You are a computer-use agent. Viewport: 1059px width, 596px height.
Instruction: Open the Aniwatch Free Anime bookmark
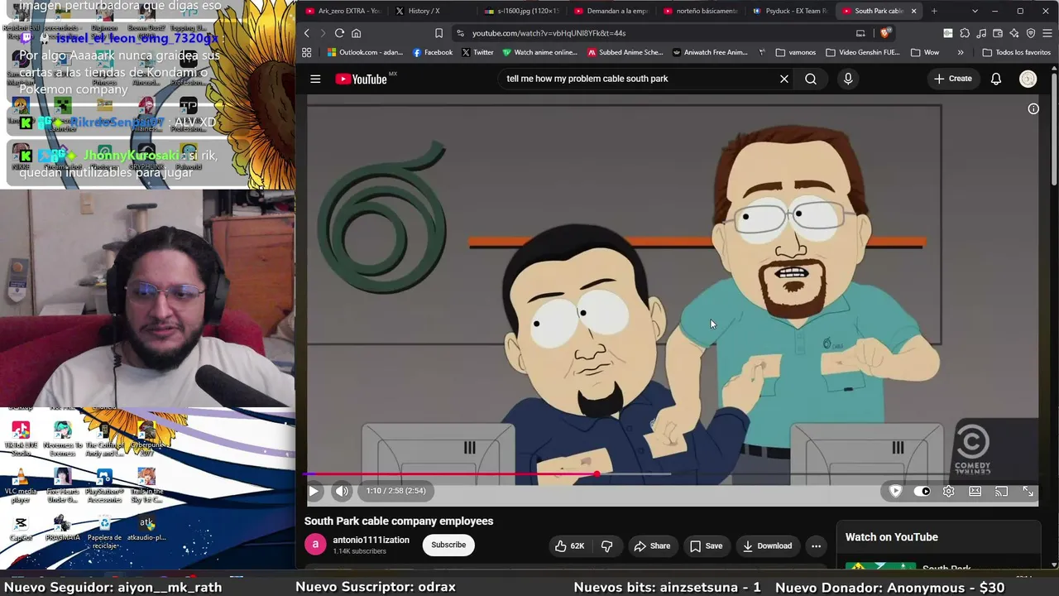(712, 52)
